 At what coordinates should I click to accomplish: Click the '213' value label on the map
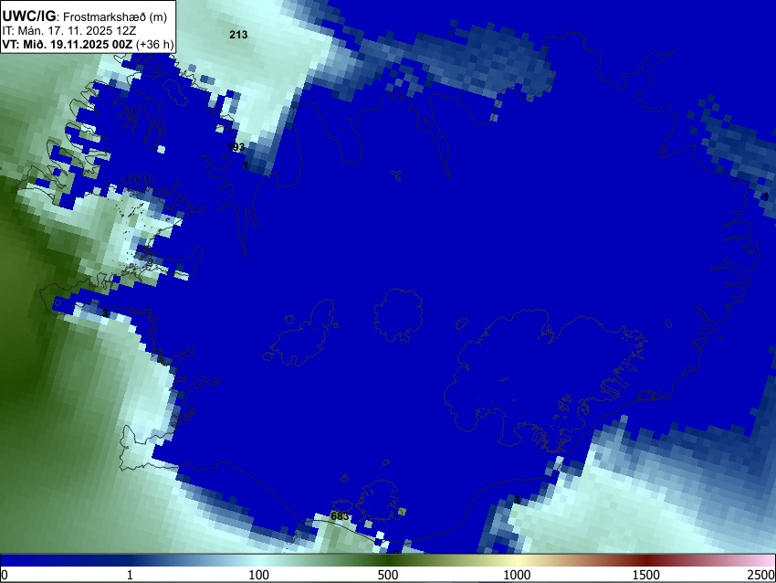pos(238,35)
